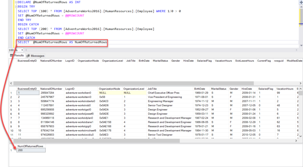The image size is (303, 167).
Task: Select the OrganizationNode cell 0x5AE3
Action: pos(110,135)
